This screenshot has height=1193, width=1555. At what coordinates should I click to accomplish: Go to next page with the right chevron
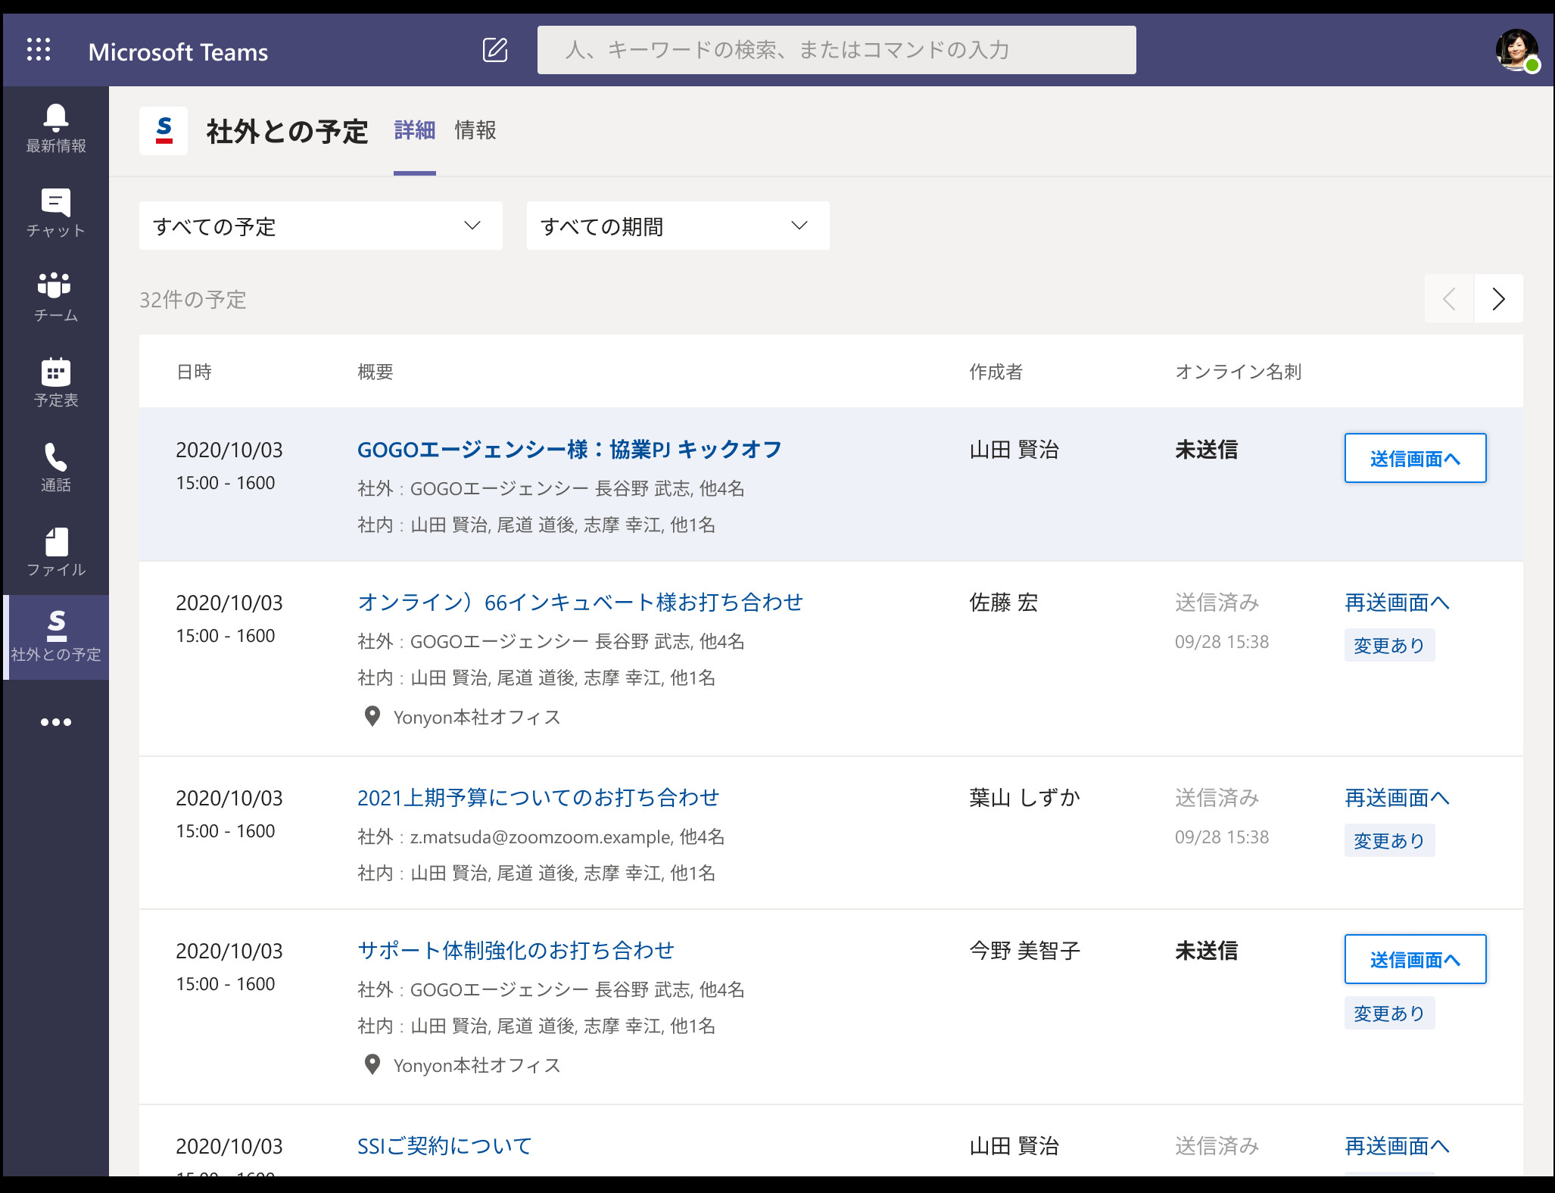[1498, 299]
